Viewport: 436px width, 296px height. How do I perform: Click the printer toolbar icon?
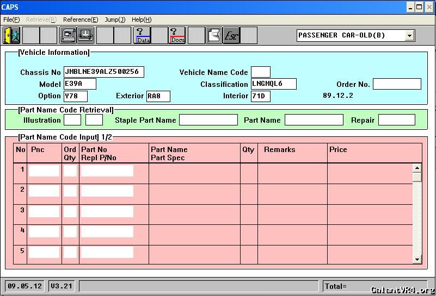coord(85,35)
